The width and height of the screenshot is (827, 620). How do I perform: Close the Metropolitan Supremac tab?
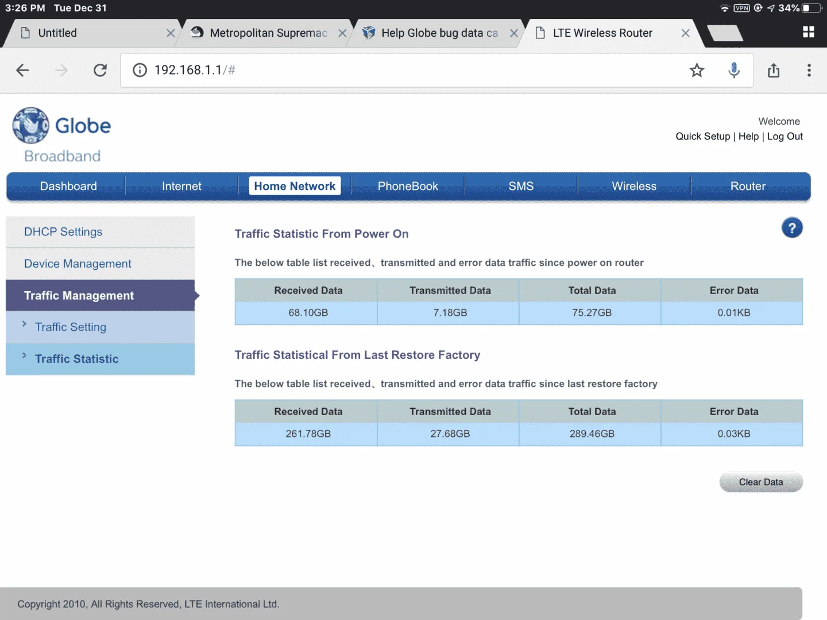342,33
